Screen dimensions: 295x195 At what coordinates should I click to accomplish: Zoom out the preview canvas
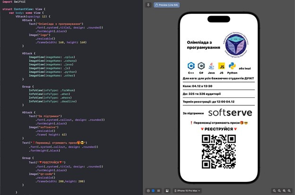tap(274, 191)
